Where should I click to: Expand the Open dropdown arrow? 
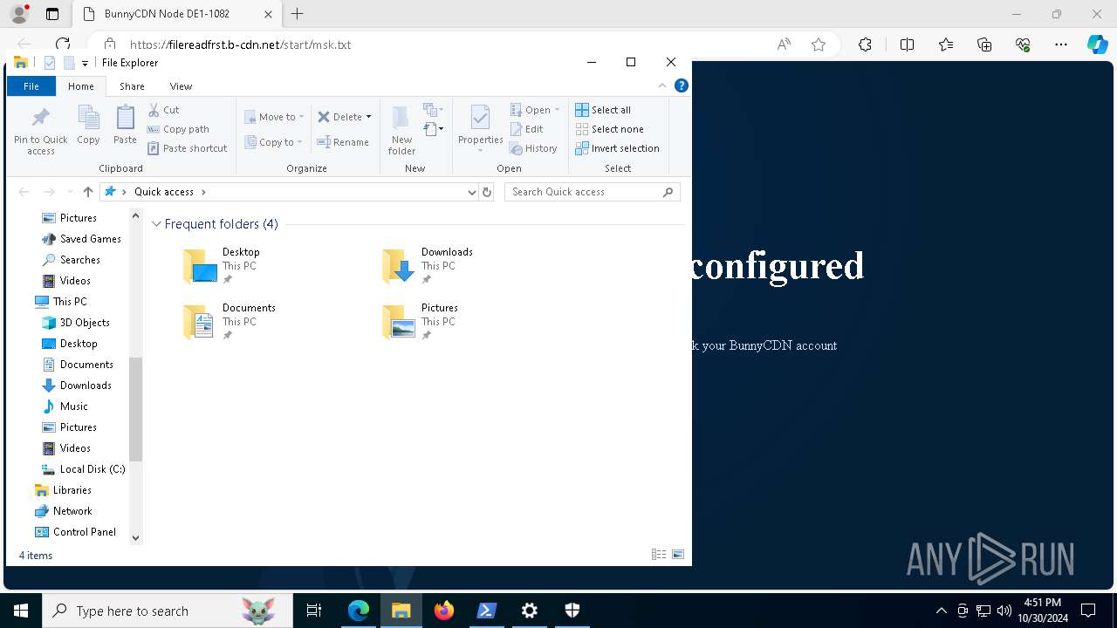557,110
